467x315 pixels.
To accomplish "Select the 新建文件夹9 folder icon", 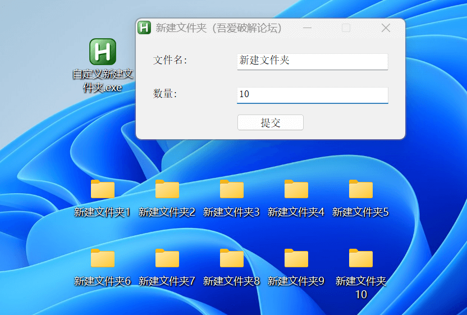I will tap(296, 258).
